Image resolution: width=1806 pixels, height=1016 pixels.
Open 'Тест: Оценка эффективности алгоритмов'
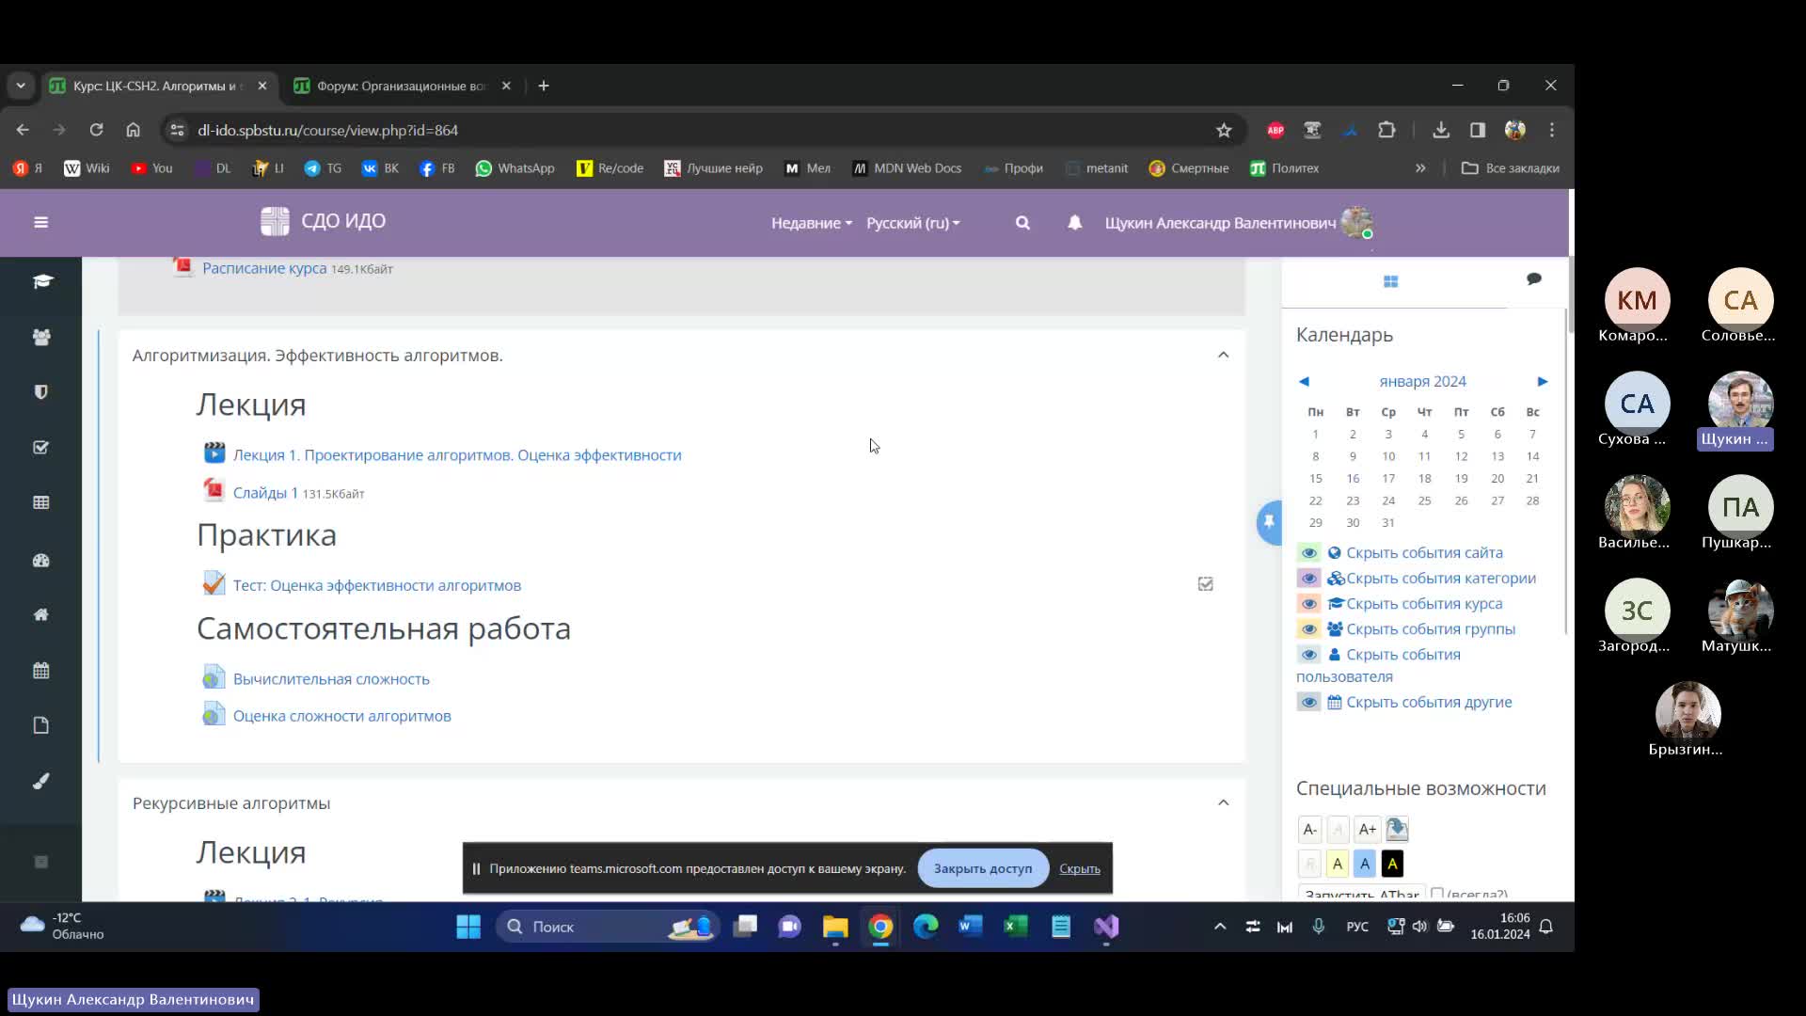coord(376,585)
